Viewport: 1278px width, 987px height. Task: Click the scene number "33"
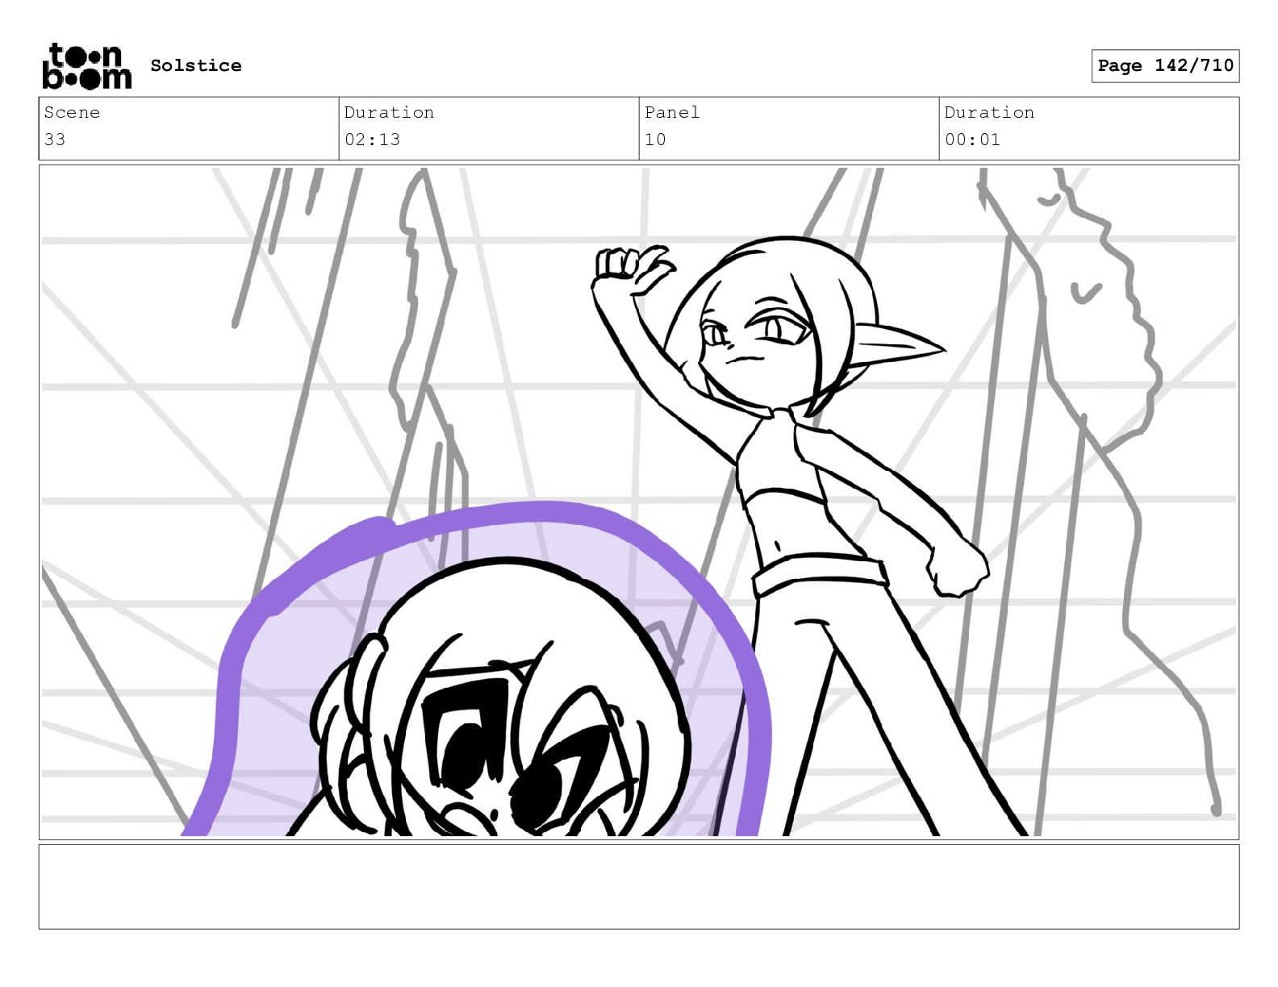point(55,140)
